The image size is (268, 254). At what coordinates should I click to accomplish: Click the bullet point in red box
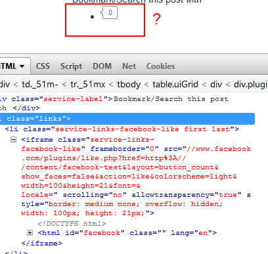click(92, 17)
